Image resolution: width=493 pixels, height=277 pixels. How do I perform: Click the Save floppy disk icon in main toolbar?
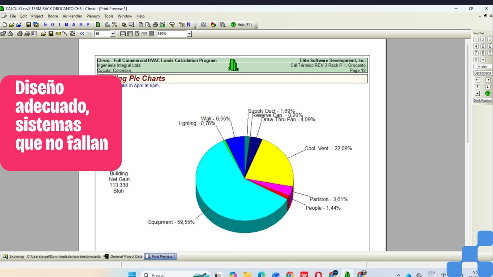click(29, 25)
